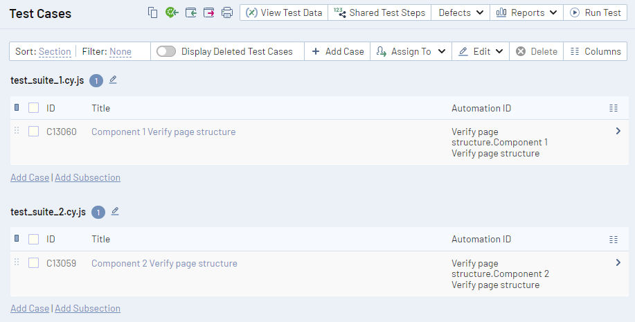The width and height of the screenshot is (635, 322).
Task: Toggle Display Deleted Test Cases switch
Action: pyautogui.click(x=166, y=51)
